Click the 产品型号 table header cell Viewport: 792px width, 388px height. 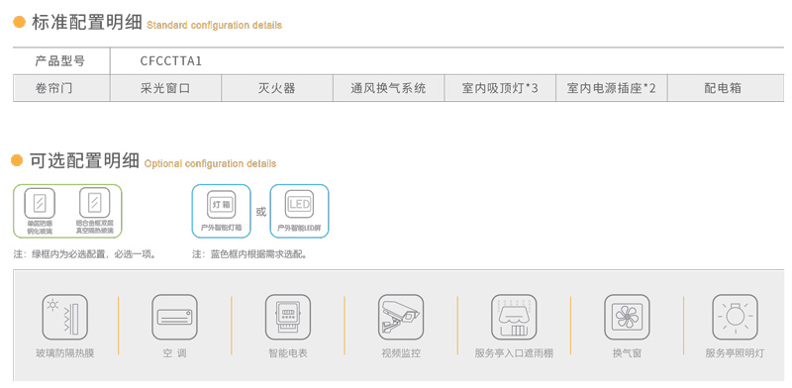click(60, 61)
